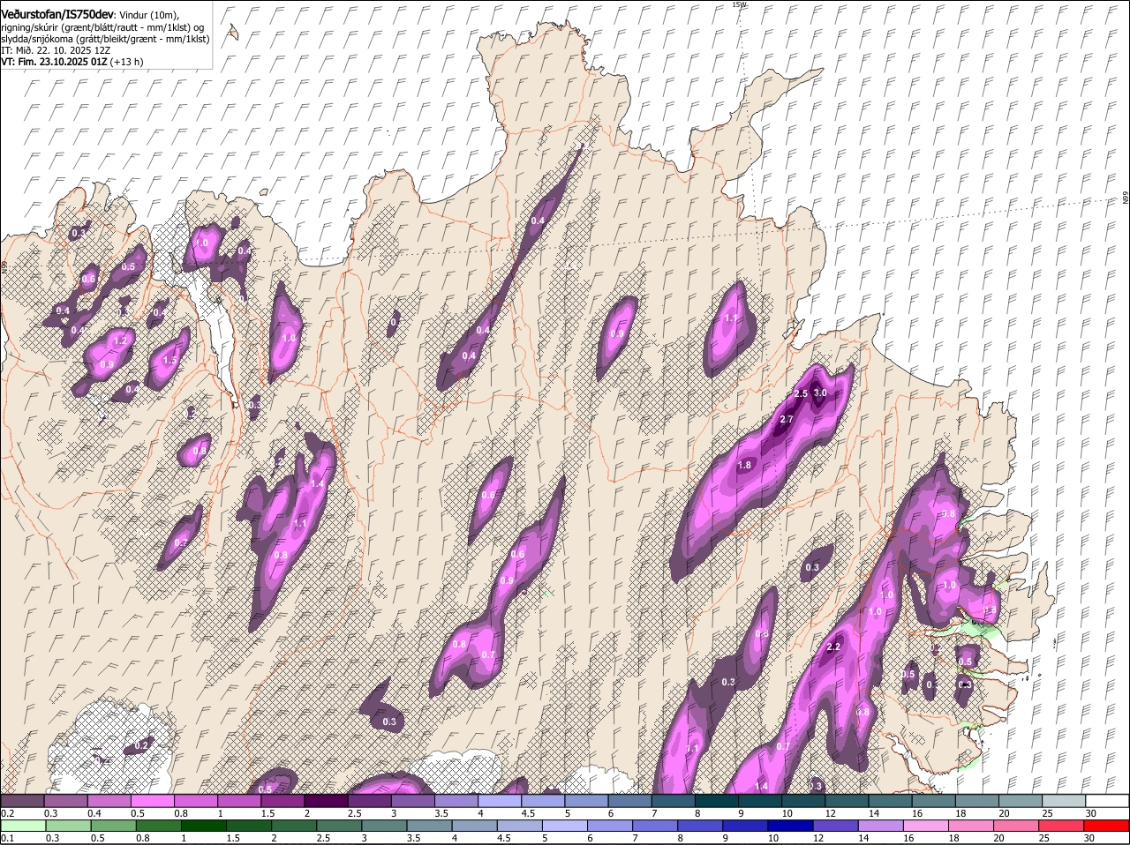The height and width of the screenshot is (845, 1130).
Task: Click the '25' label in the lower legend
Action: click(1047, 839)
